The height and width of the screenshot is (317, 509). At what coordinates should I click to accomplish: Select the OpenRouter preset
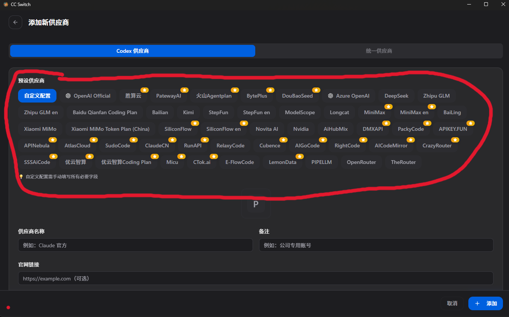click(361, 162)
